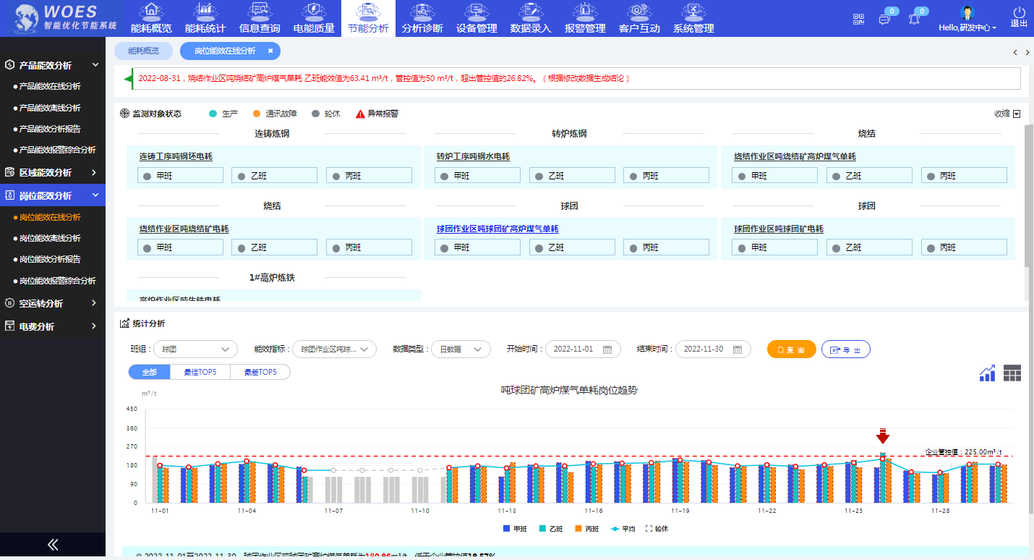Open calendar icon for start date
This screenshot has width=1034, height=560.
click(607, 349)
